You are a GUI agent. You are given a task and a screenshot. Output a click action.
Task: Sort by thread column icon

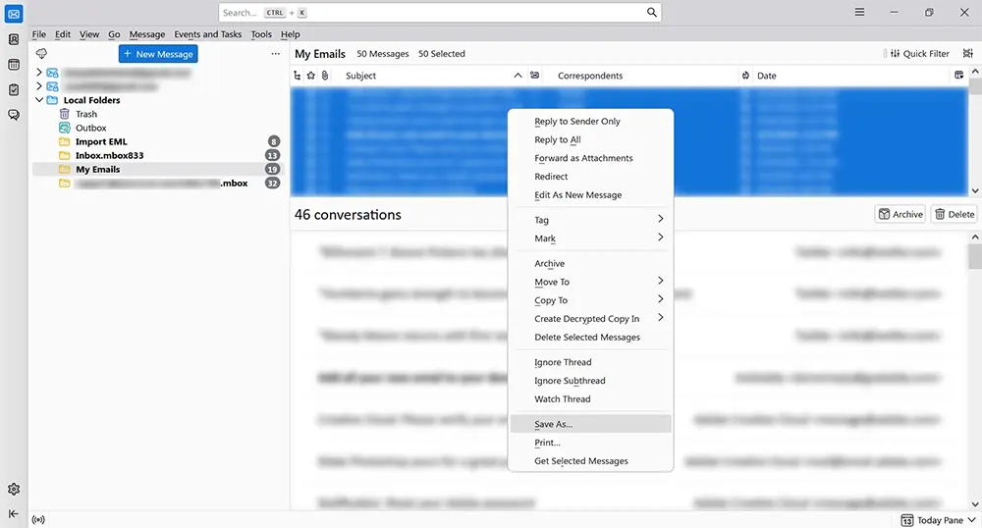coord(298,76)
